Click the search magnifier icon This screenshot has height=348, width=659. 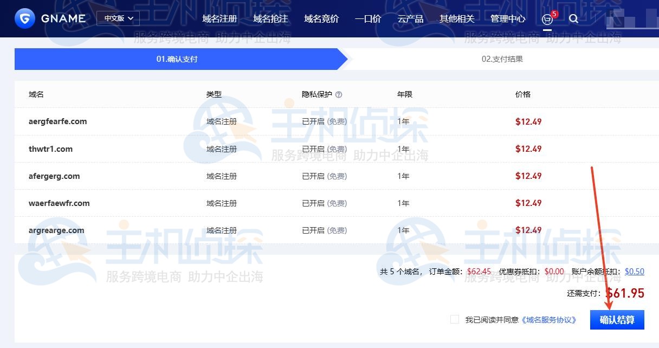(x=573, y=19)
